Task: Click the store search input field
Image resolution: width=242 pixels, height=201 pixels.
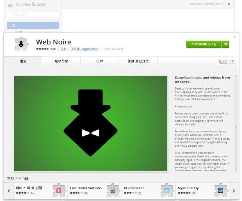Action: pos(33,15)
